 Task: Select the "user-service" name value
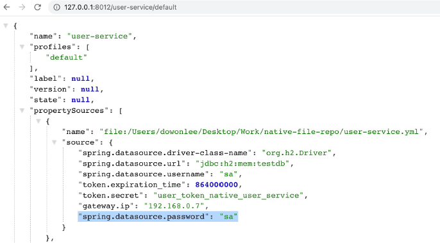coord(99,36)
